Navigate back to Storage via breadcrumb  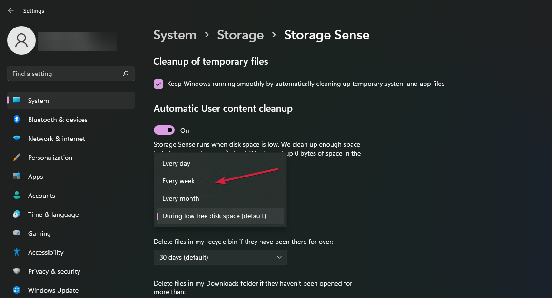pyautogui.click(x=240, y=35)
